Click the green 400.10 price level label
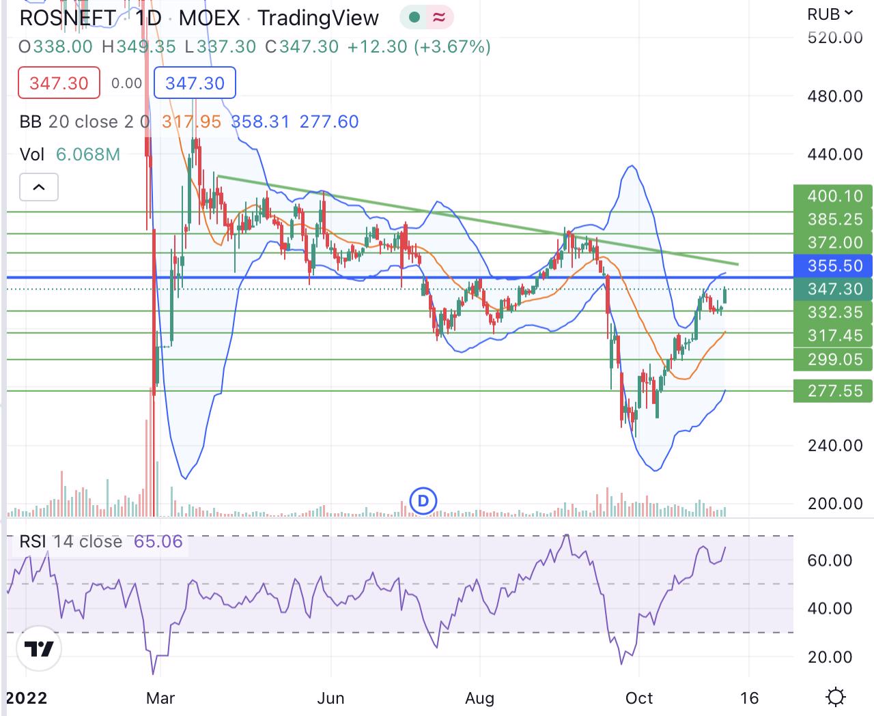Viewport: 874px width, 716px height. [834, 196]
